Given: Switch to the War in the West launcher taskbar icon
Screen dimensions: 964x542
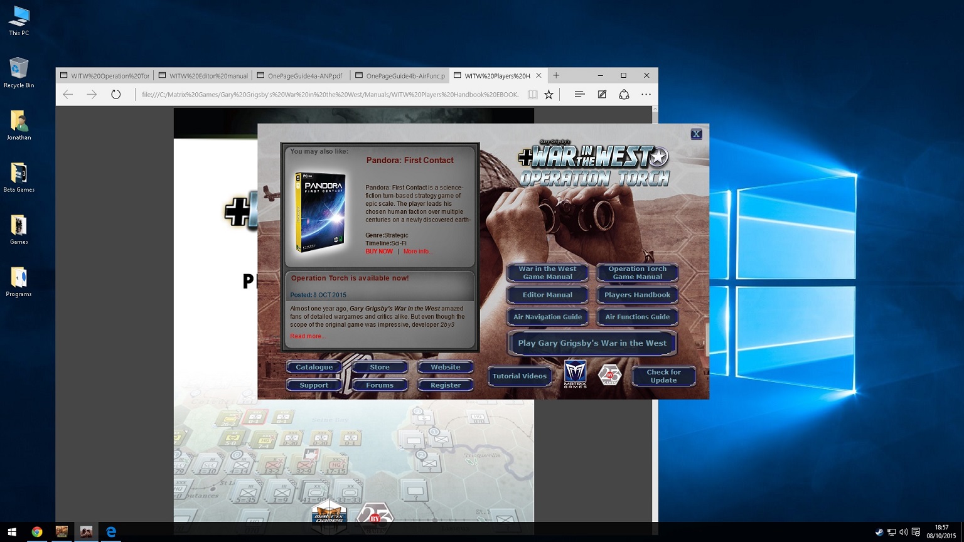Looking at the screenshot, I should tap(86, 532).
